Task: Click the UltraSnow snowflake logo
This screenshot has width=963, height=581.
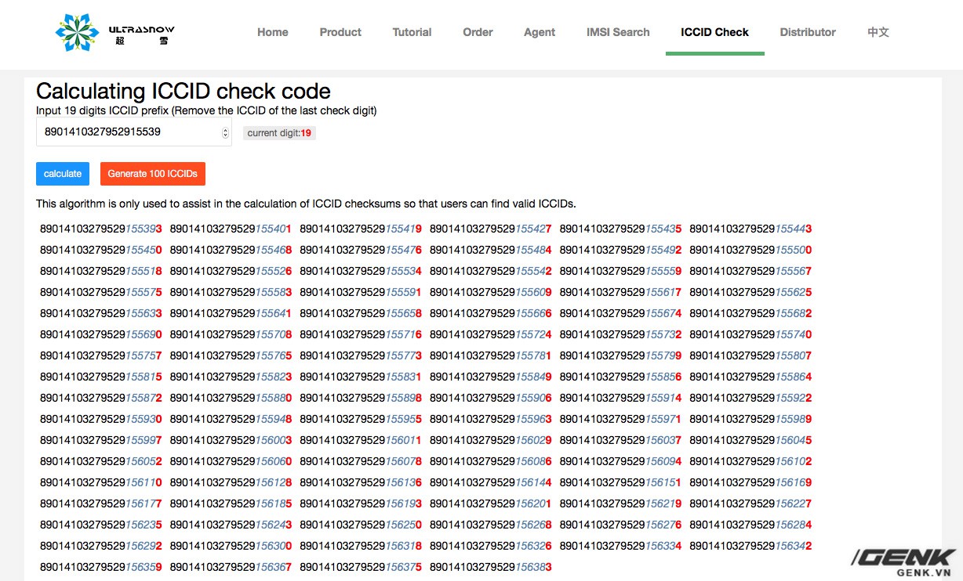Action: click(x=78, y=31)
